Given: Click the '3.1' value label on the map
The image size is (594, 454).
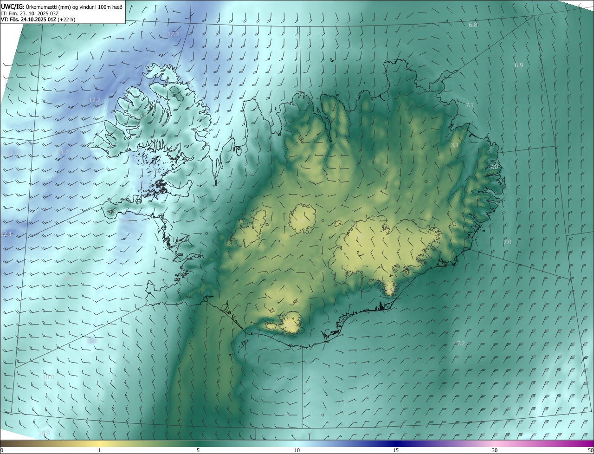Looking at the screenshot, I should pyautogui.click(x=455, y=145).
